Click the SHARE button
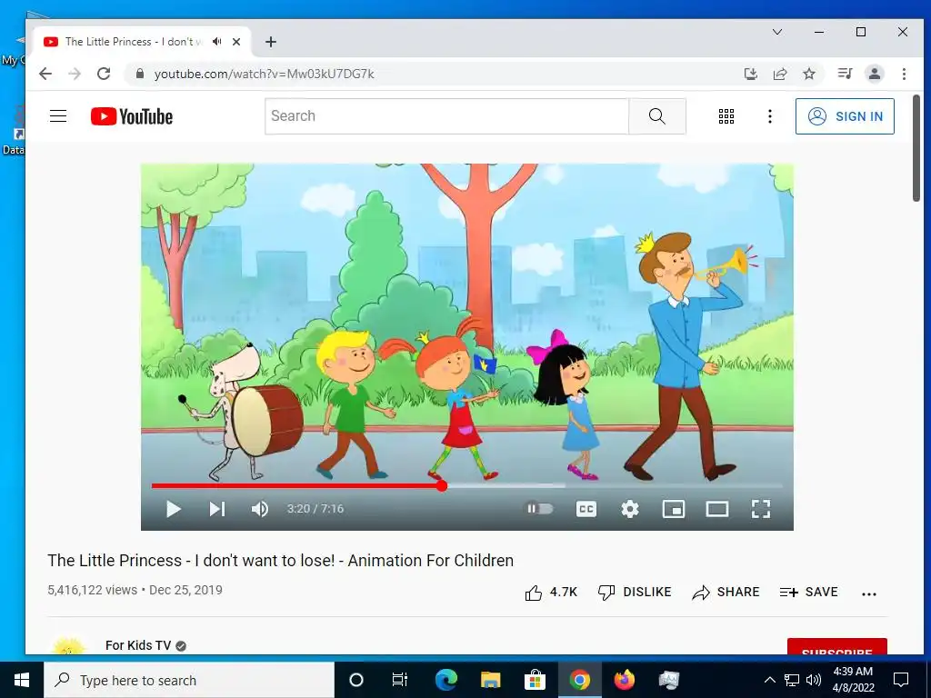This screenshot has width=931, height=698. tap(726, 593)
